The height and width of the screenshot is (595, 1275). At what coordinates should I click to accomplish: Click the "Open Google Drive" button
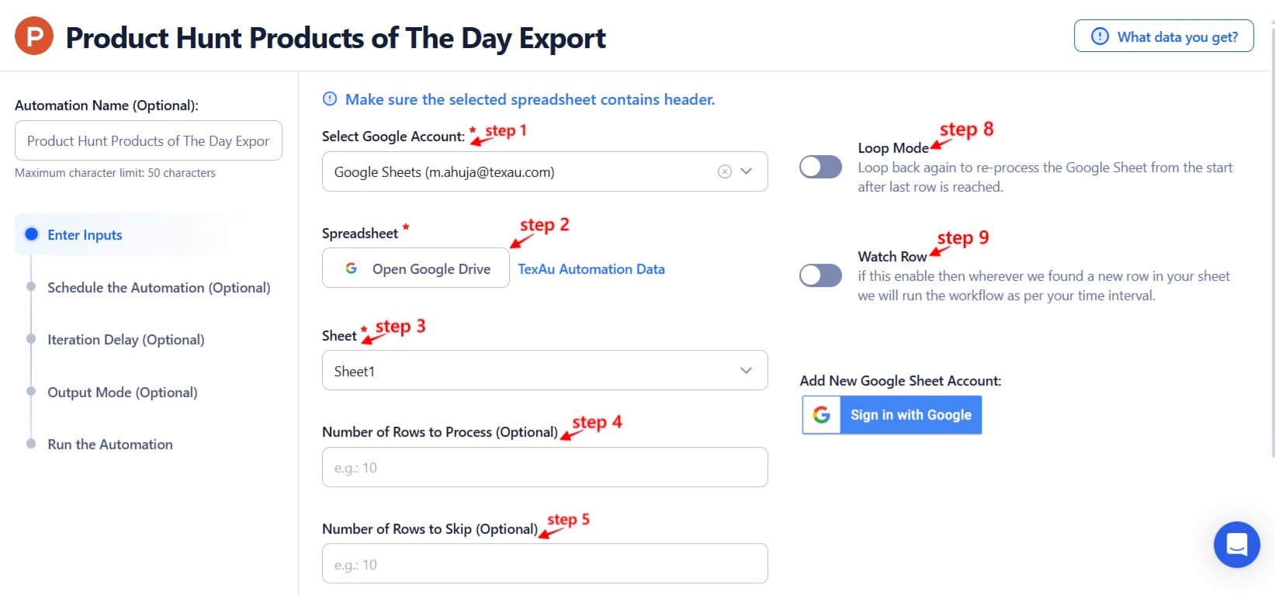point(415,268)
